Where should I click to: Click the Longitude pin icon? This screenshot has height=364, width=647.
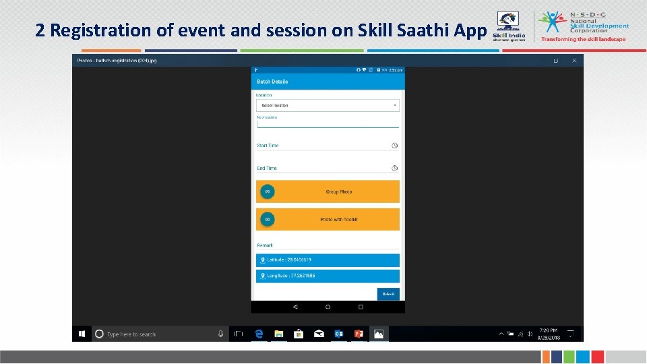click(x=262, y=276)
